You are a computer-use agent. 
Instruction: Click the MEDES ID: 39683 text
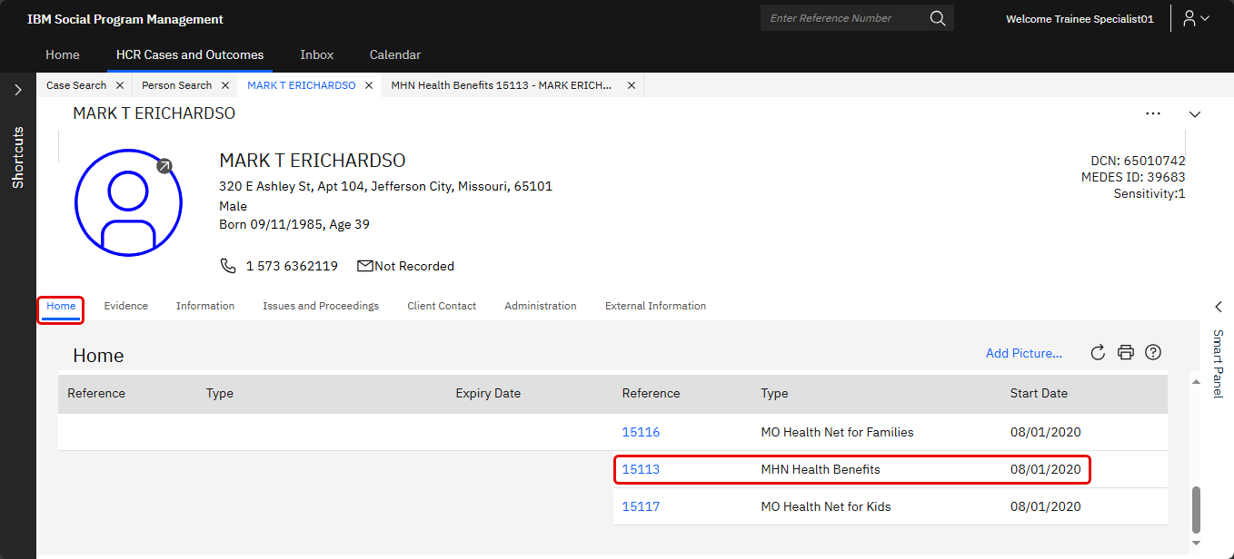1133,177
